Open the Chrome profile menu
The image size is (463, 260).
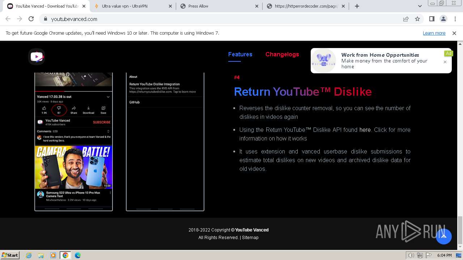pos(443,19)
